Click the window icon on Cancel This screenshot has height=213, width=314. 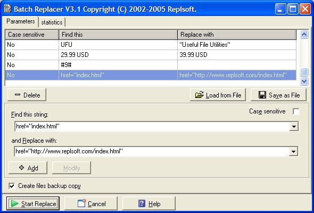pos(81,203)
